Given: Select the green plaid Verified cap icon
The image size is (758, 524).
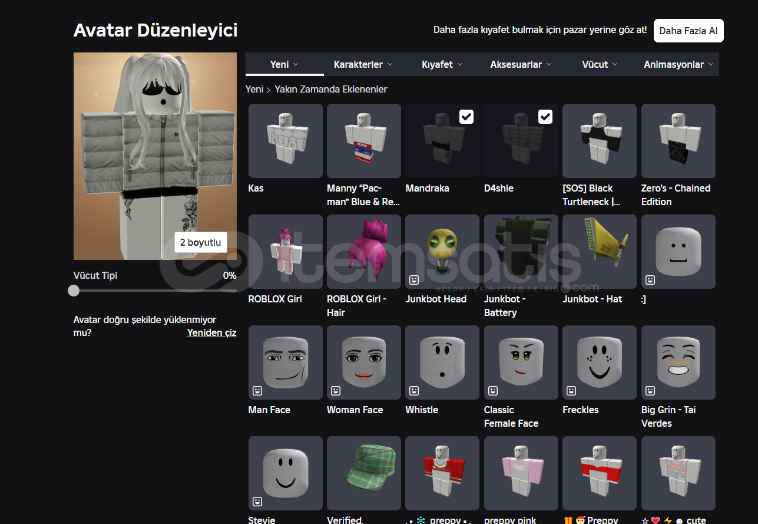Looking at the screenshot, I should 364,473.
